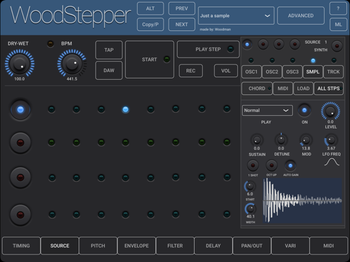Click the LED above OSC1
Viewport: 350px width, 262px height.
251,60
